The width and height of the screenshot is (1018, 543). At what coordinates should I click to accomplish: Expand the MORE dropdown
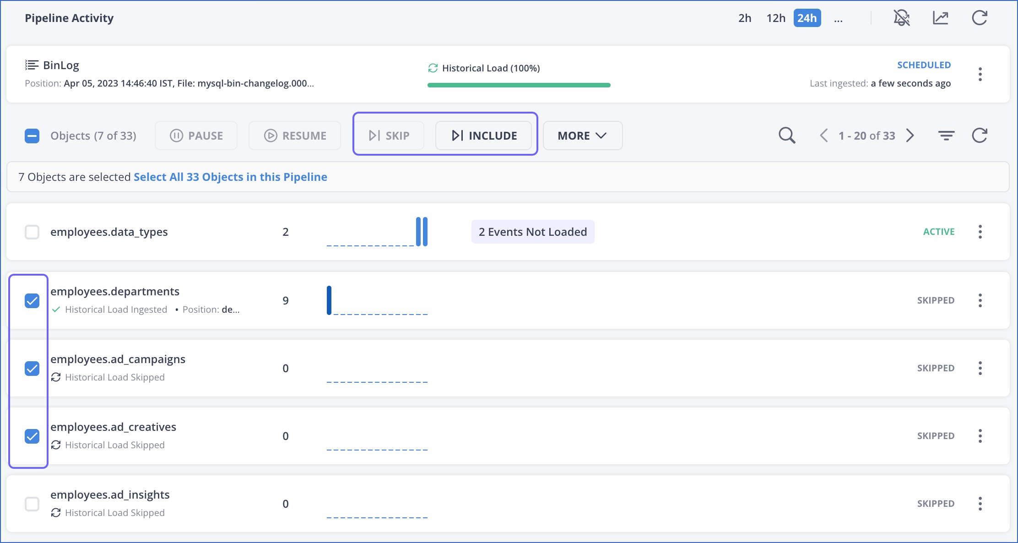582,136
